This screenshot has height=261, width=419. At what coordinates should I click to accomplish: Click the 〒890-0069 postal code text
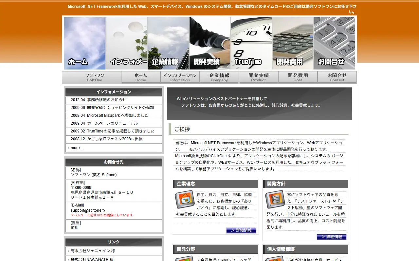point(81,188)
